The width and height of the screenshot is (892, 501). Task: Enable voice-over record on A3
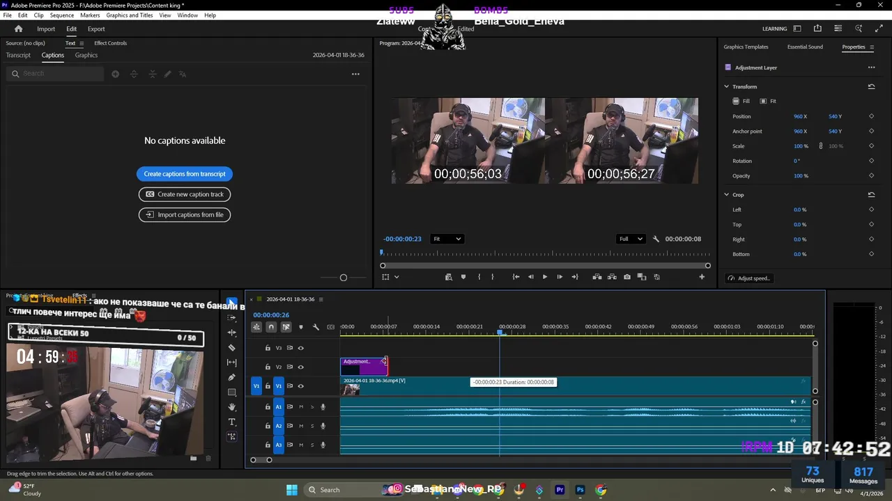[x=323, y=445]
